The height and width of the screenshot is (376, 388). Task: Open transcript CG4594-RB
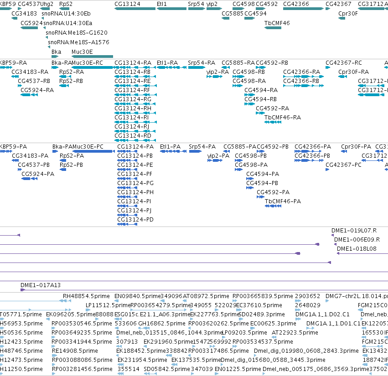250,104
